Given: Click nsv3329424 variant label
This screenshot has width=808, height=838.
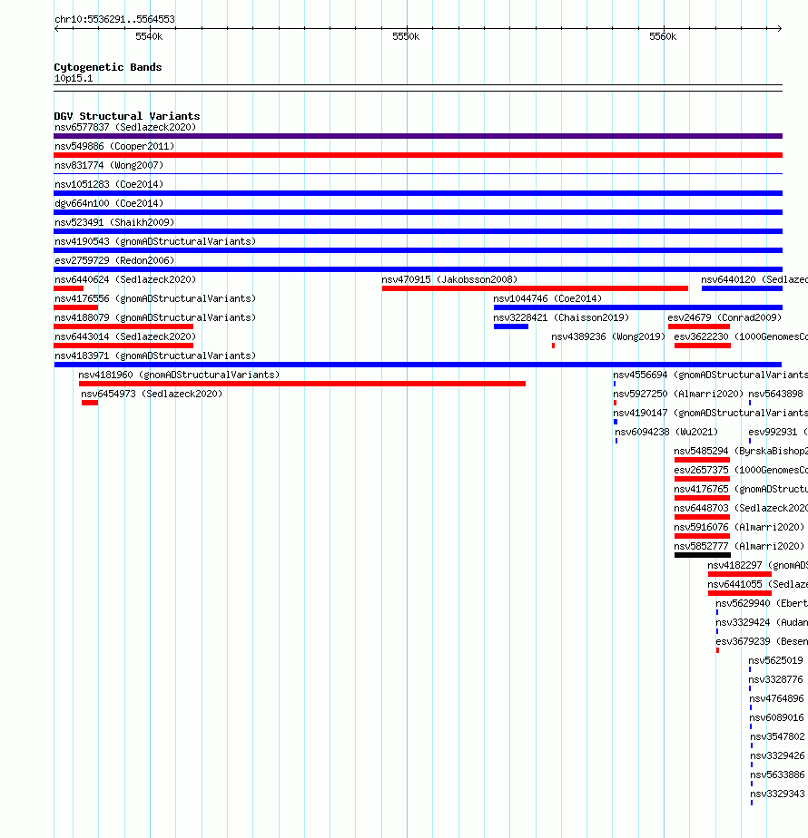Looking at the screenshot, I should point(762,623).
